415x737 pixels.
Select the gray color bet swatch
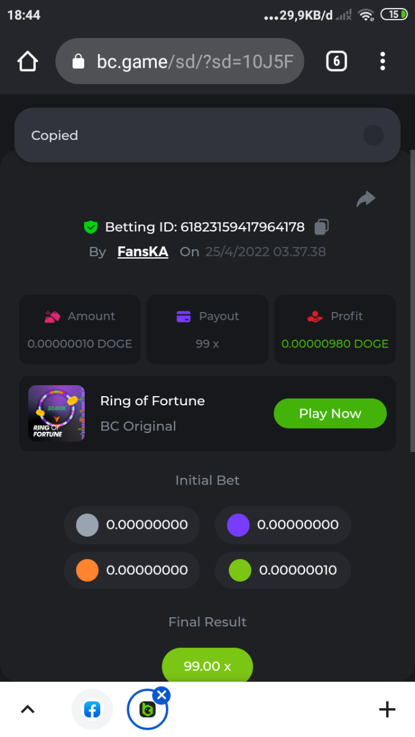pyautogui.click(x=87, y=525)
